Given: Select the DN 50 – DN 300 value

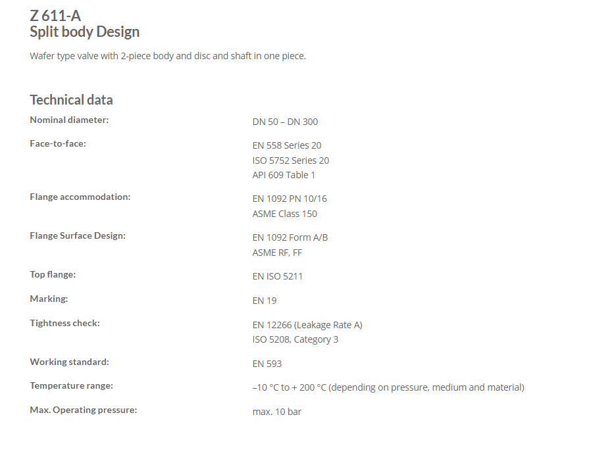Looking at the screenshot, I should pyautogui.click(x=285, y=122).
